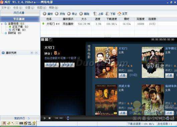Add item with 播放列表 plus button
This screenshot has width=177, height=127.
point(32,53)
